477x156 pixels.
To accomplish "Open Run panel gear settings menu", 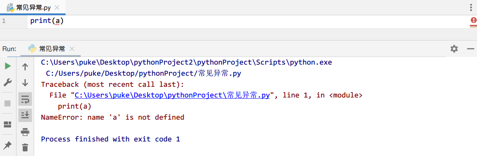I will pos(454,49).
